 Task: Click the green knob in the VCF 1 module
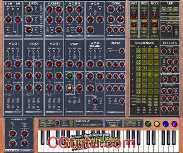[x=70, y=76]
